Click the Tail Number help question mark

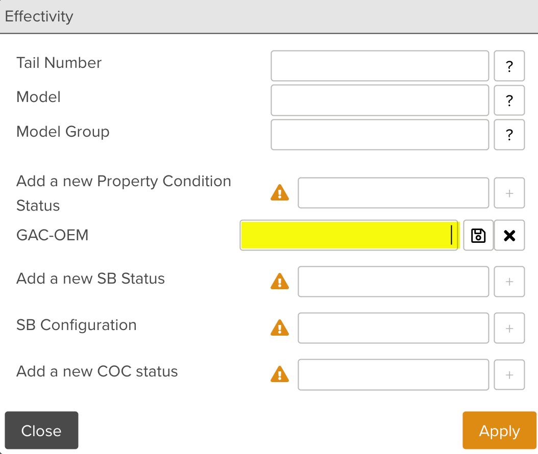[509, 66]
